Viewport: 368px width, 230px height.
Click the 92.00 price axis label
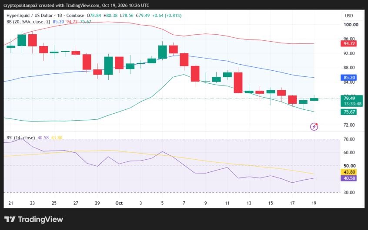pos(349,53)
